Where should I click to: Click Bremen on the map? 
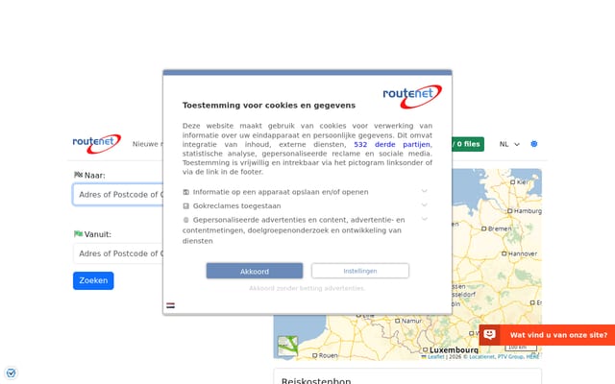[x=497, y=228]
